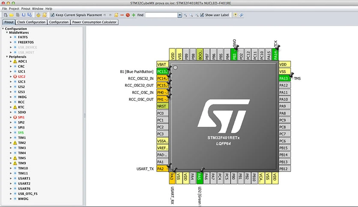Expand the FATFS tree entry

point(11,37)
